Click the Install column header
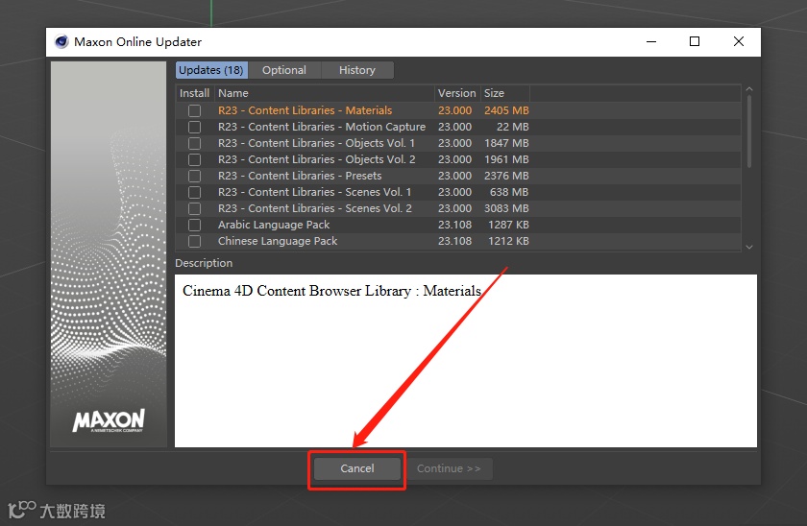This screenshot has width=807, height=526. [194, 93]
